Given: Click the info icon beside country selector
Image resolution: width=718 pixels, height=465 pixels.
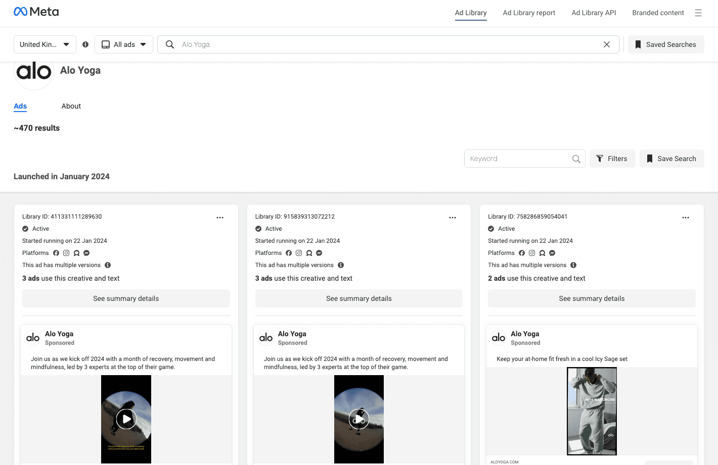Looking at the screenshot, I should point(85,44).
